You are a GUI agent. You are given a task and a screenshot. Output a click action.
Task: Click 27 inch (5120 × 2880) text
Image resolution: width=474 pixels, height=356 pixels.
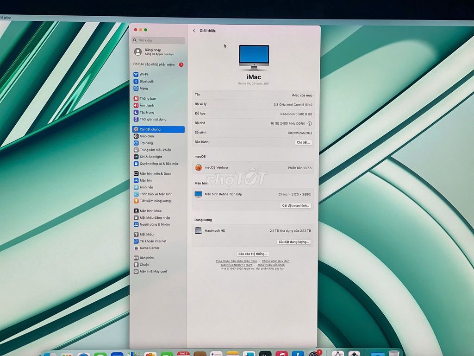(295, 194)
